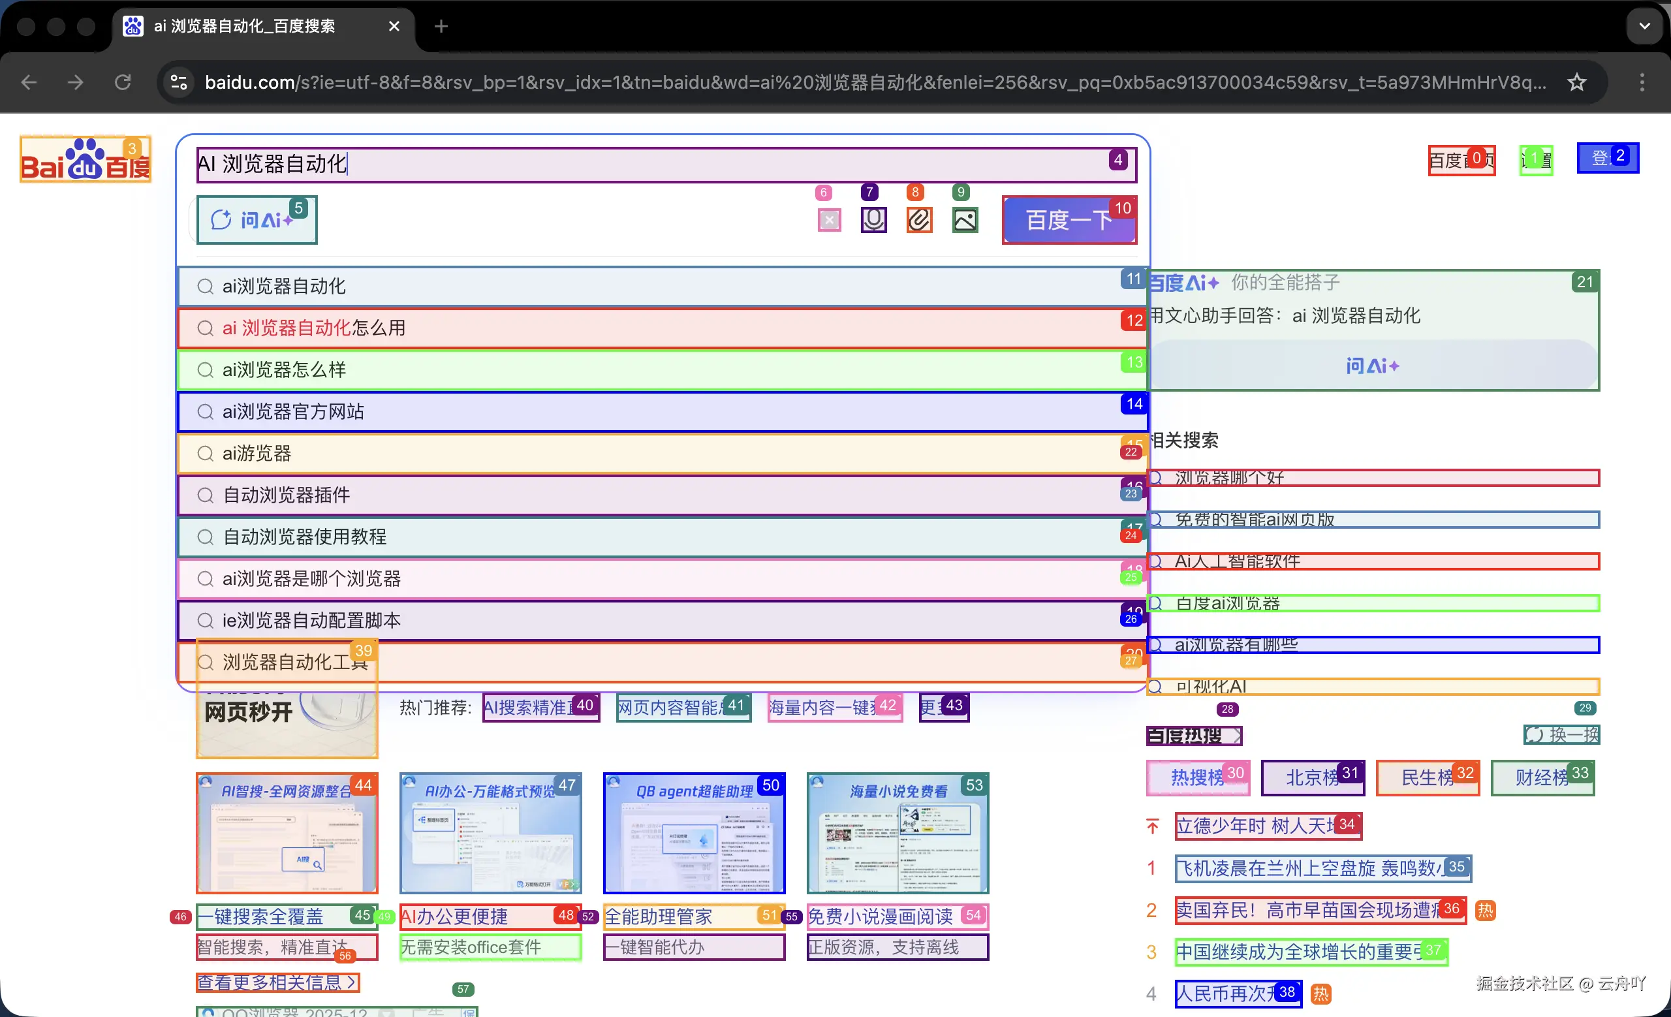Click the image search picture icon
Image resolution: width=1671 pixels, height=1017 pixels.
(964, 220)
